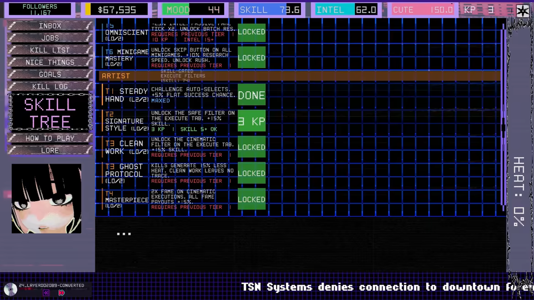534x300 pixels.
Task: View the Kill Log
Action: [50, 86]
